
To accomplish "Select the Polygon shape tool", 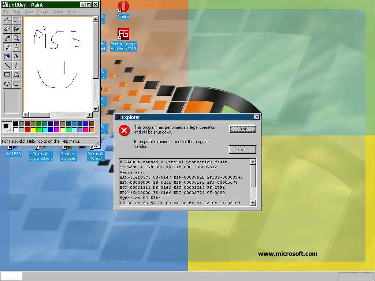I will [x=16, y=74].
